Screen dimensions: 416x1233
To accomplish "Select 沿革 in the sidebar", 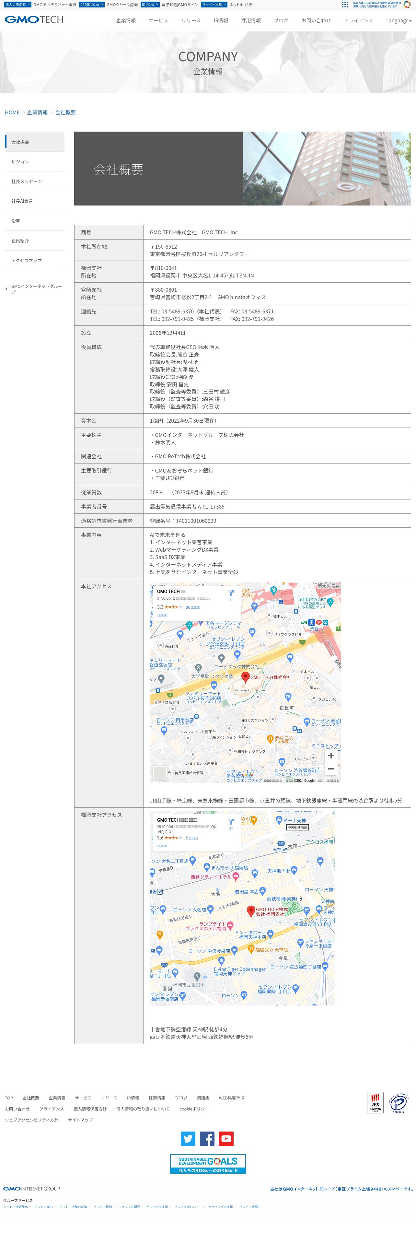I will click(34, 221).
